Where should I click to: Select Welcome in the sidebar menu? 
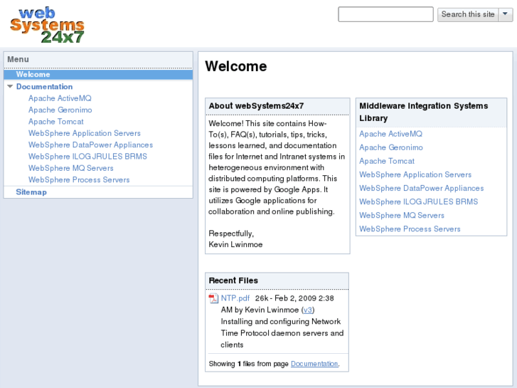pyautogui.click(x=98, y=75)
